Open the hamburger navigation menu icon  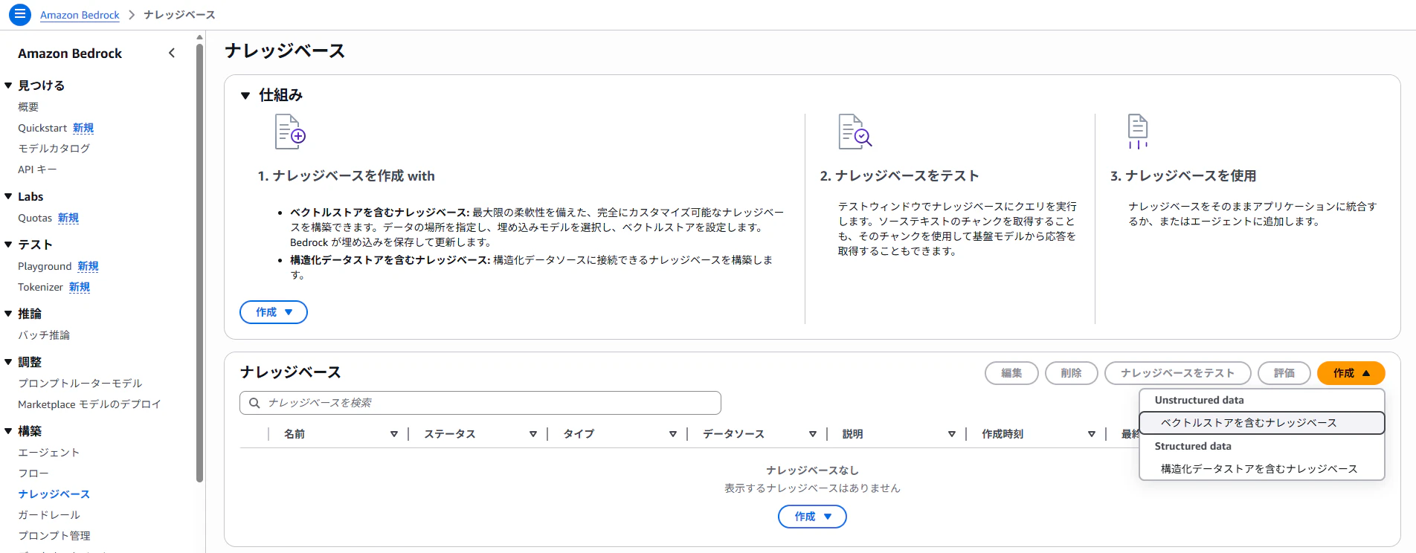click(19, 14)
